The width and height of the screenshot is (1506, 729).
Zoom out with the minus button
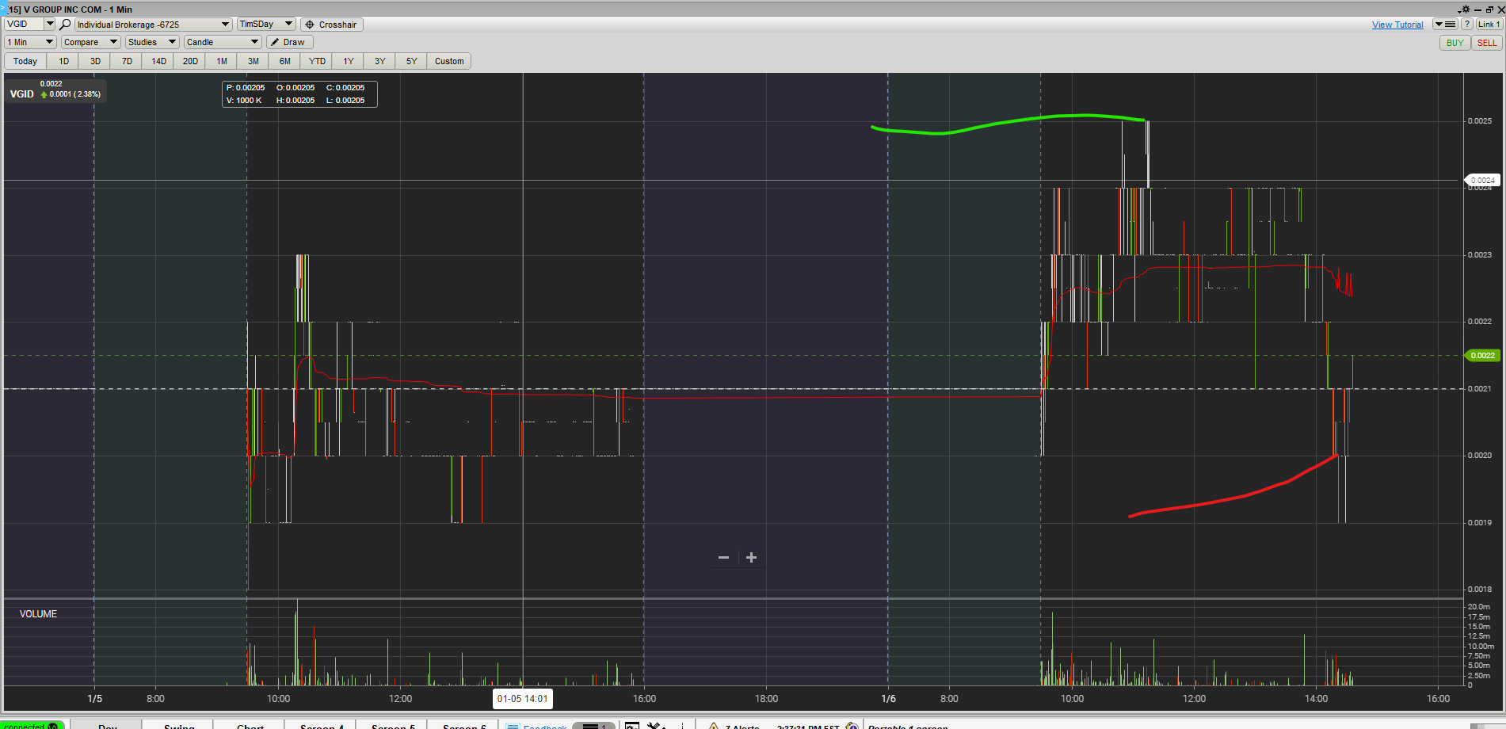tap(723, 558)
